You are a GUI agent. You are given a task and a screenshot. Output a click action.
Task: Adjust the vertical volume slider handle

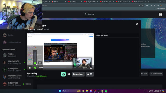(35, 63)
